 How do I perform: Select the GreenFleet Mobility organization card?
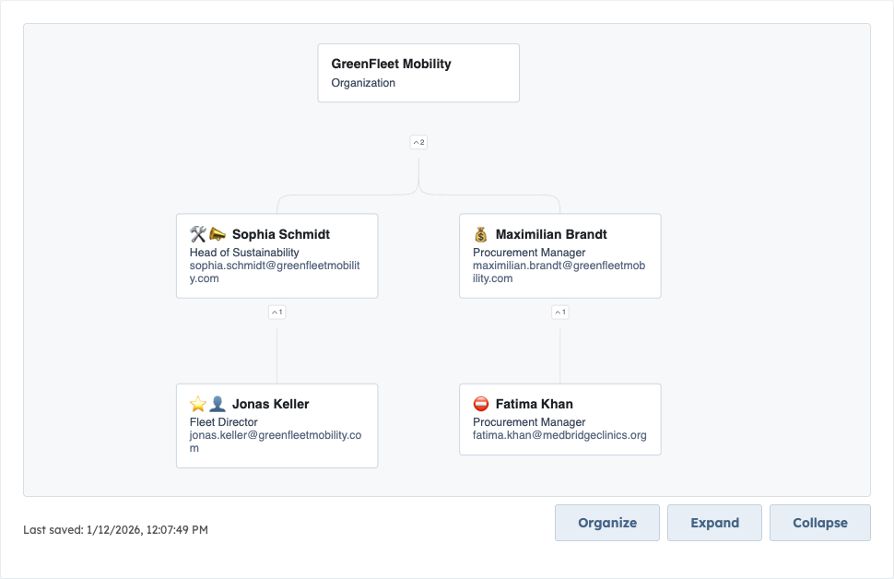pos(418,73)
